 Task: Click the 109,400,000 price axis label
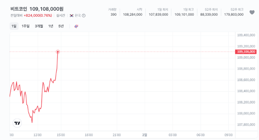(x=246, y=35)
